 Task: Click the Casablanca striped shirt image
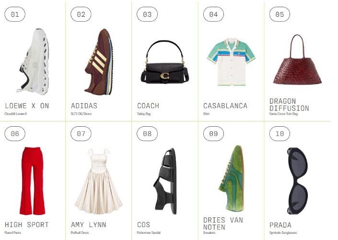point(231,62)
